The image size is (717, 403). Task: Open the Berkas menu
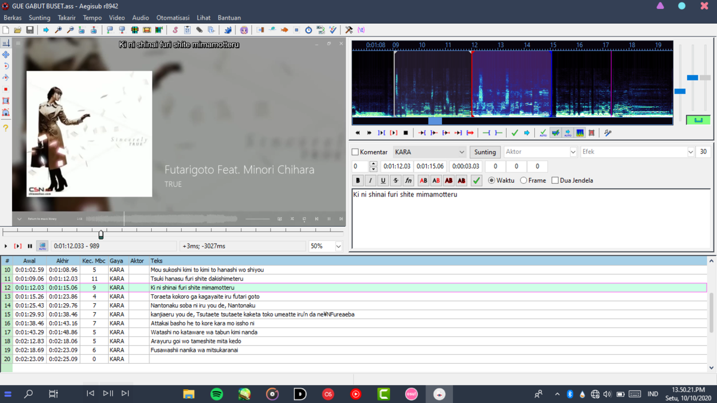(13, 18)
